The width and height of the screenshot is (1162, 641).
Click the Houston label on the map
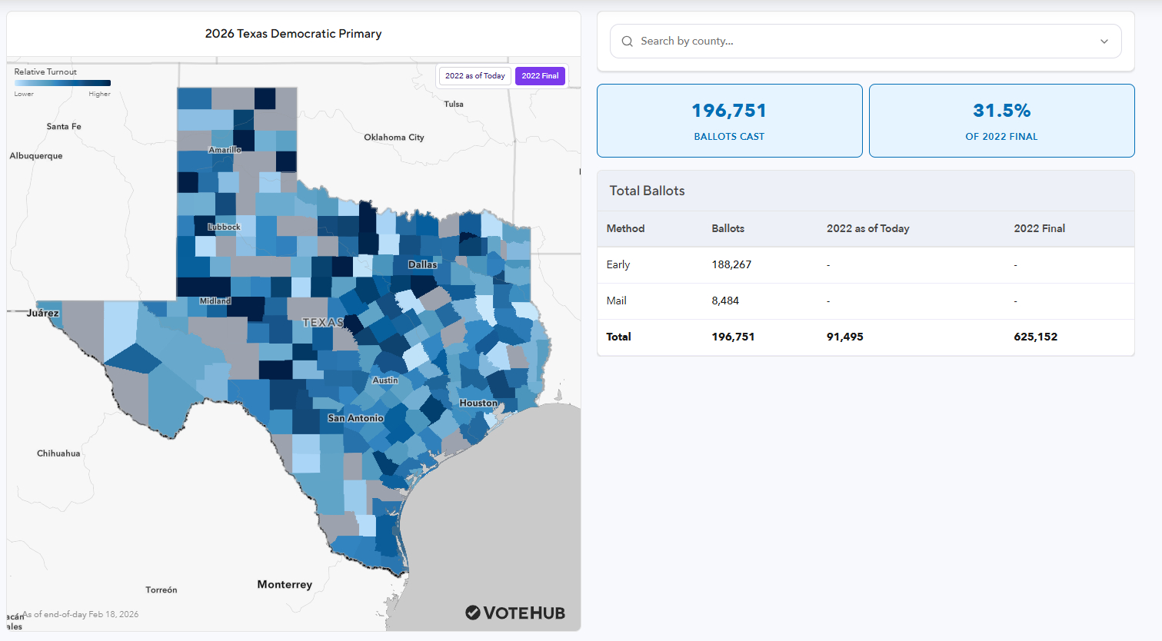[x=478, y=403]
